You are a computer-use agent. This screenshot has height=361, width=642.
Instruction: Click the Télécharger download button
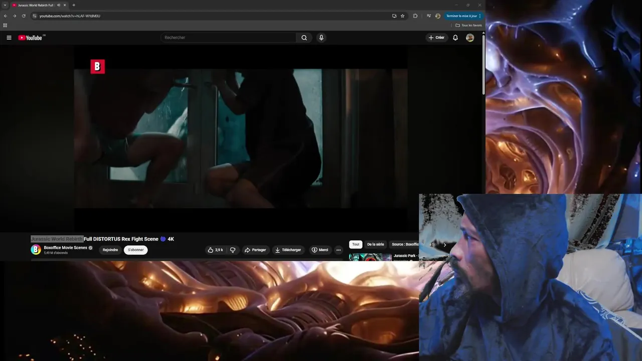coord(288,250)
